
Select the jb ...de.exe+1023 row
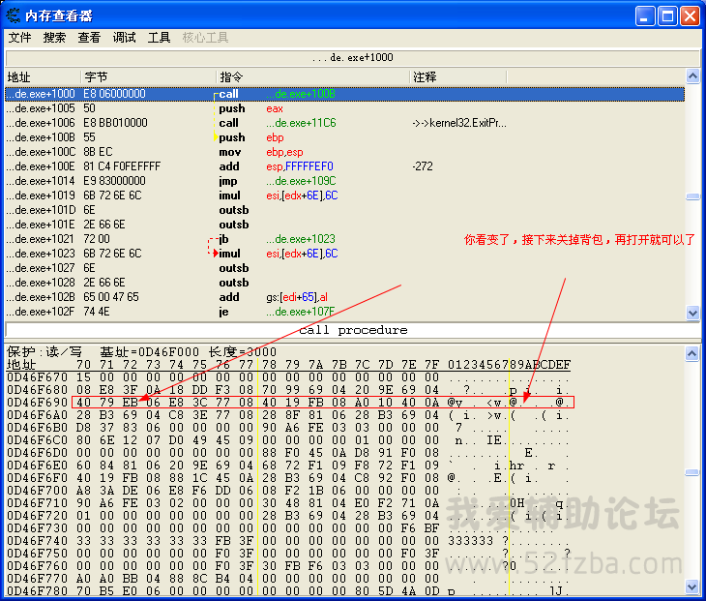(x=345, y=239)
